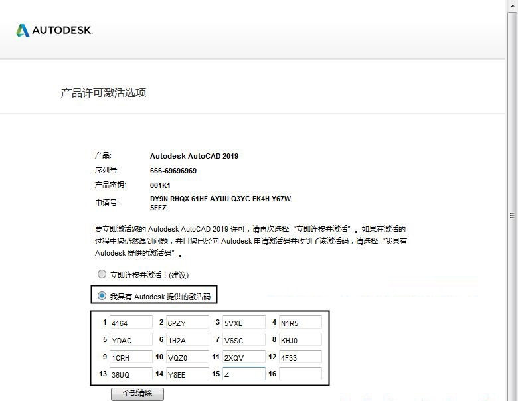This screenshot has height=401, width=518.
Task: Click activation code field 12 containing 4F33
Action: pyautogui.click(x=301, y=357)
